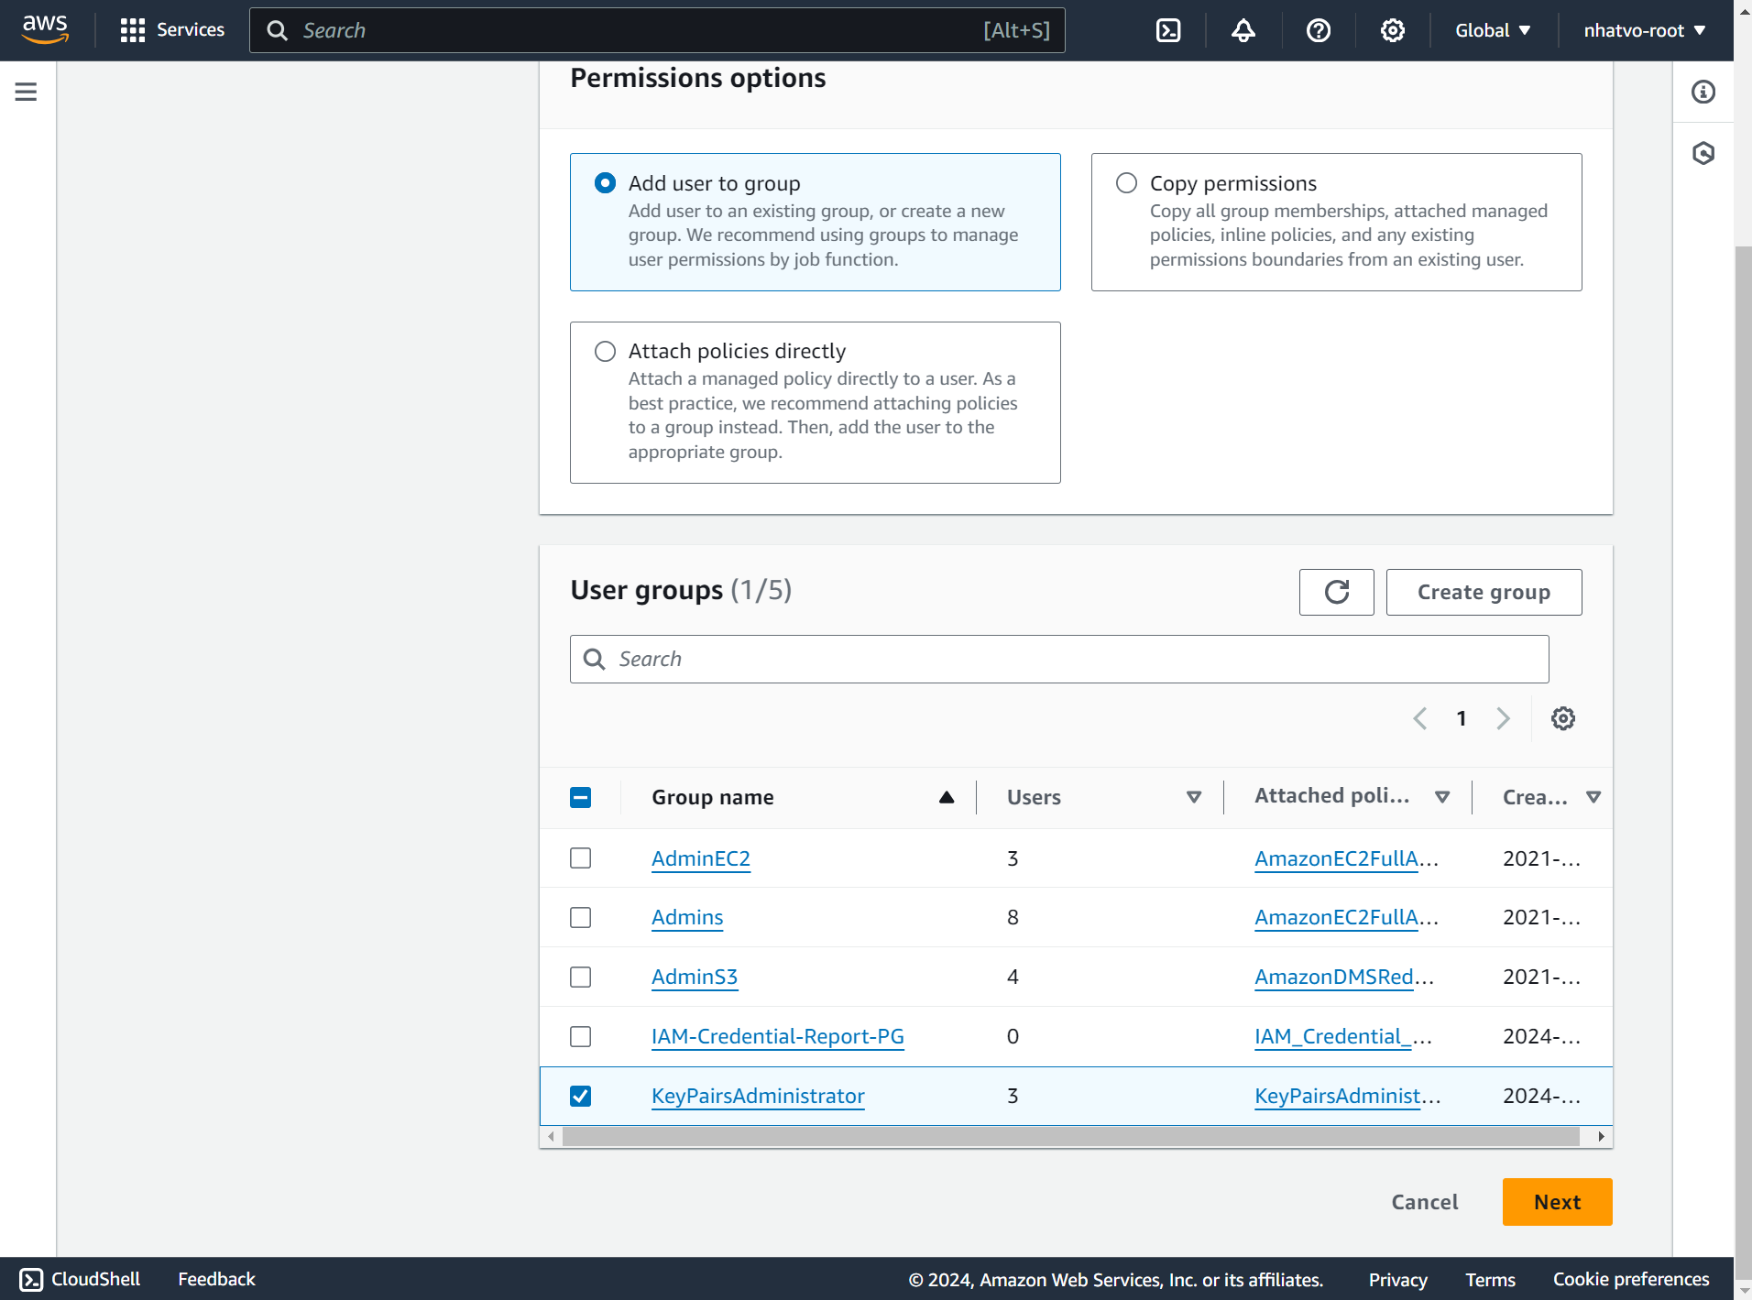
Task: Sort by Users column arrow
Action: (x=1194, y=797)
